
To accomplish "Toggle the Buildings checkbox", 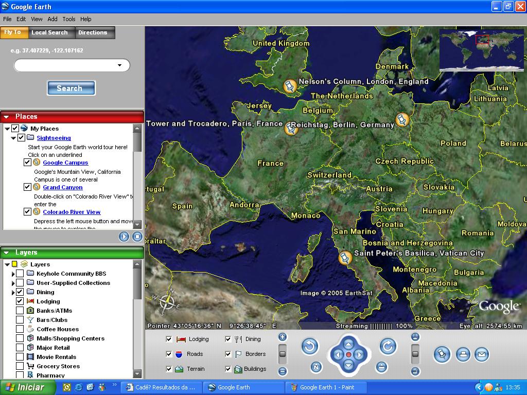I will [228, 369].
